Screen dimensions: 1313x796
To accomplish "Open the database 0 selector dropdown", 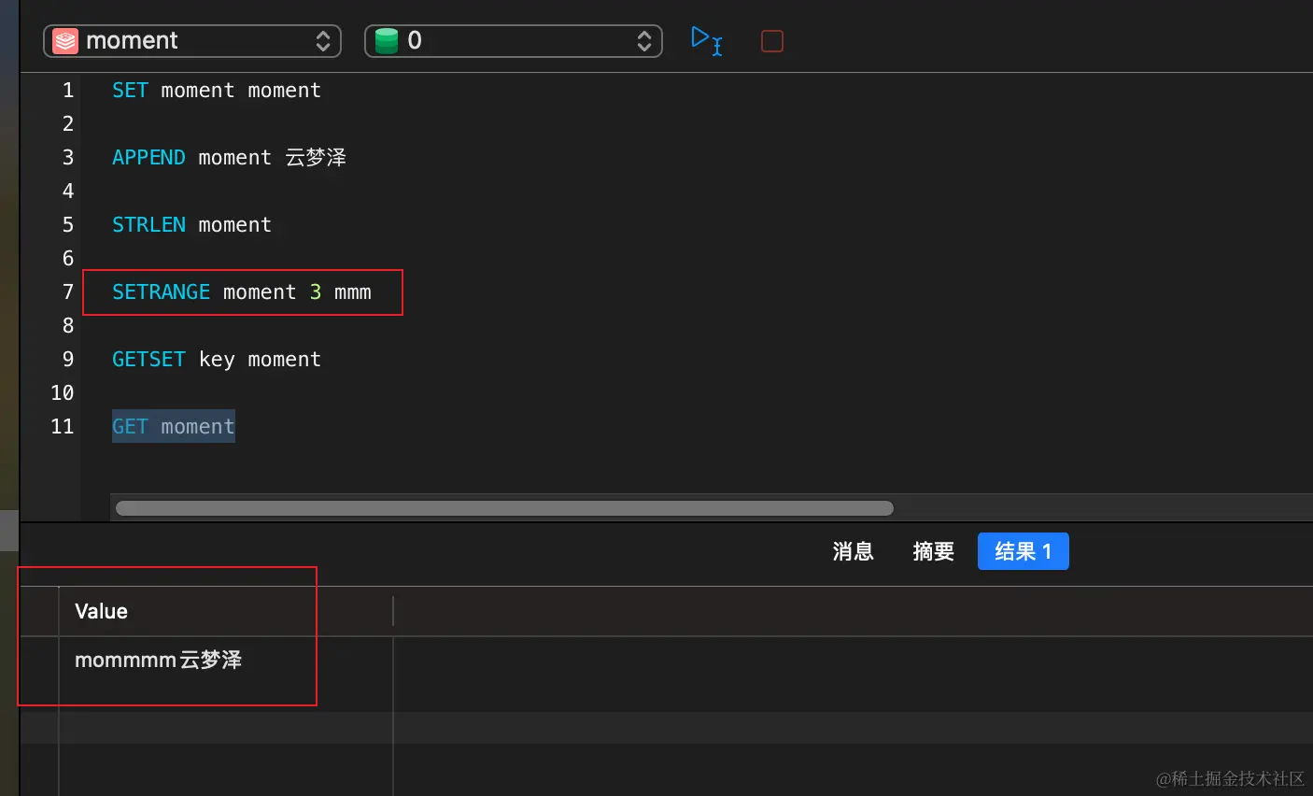I will tap(513, 41).
